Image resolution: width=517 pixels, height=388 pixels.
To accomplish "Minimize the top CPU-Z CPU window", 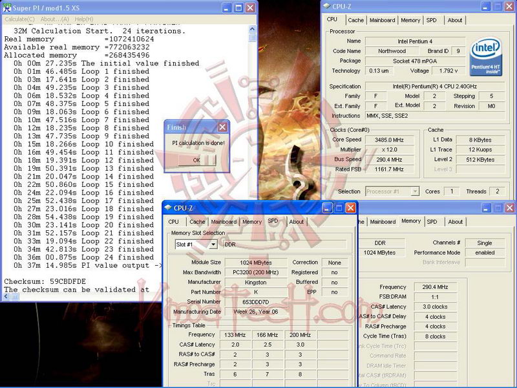I will tap(485, 6).
